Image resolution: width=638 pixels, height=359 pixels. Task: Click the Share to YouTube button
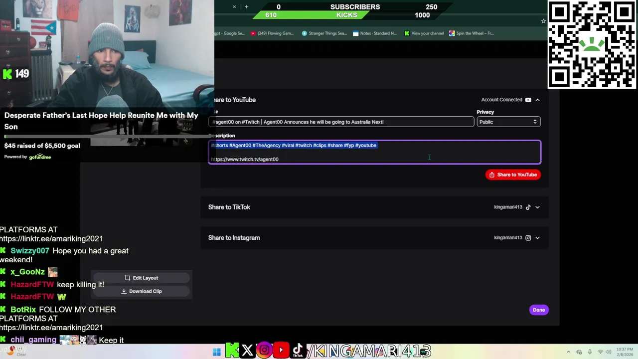point(513,175)
